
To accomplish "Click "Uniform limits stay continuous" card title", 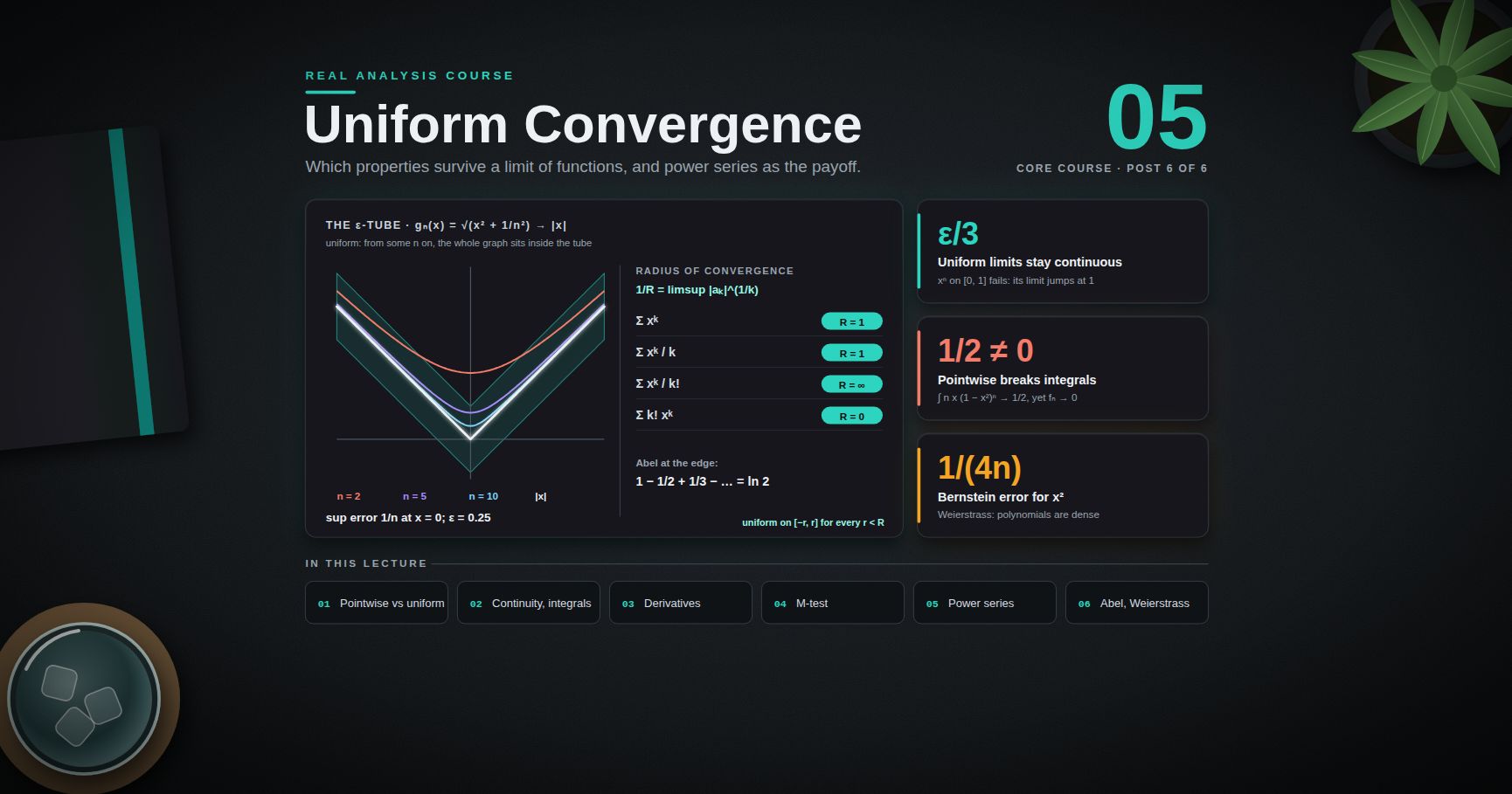I will tap(1030, 262).
